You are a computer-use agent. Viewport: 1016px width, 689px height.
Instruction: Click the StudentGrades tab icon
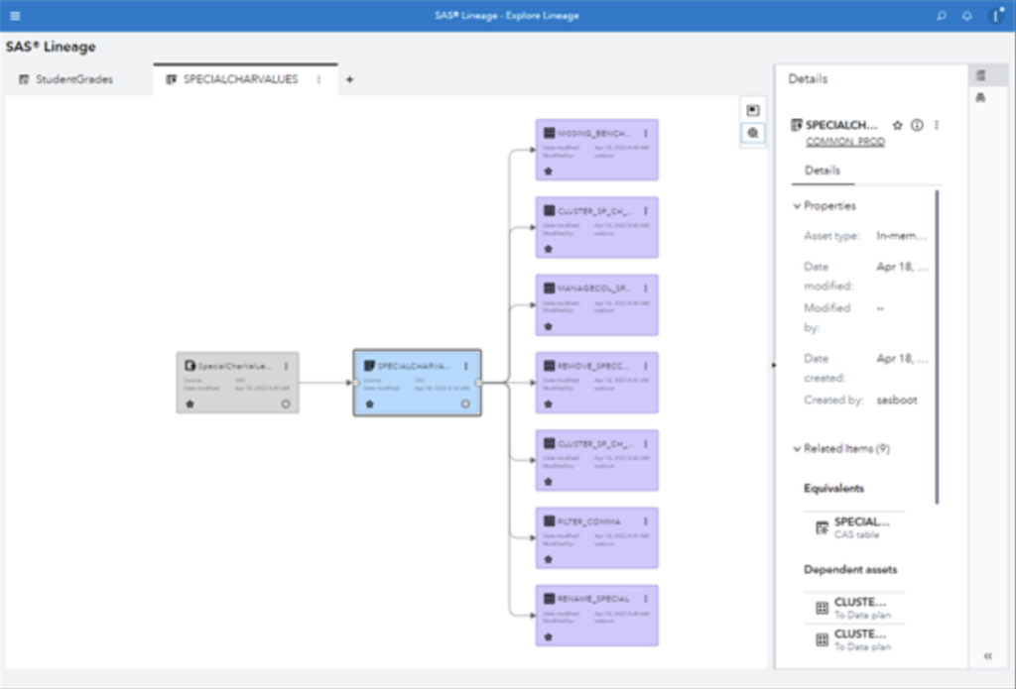point(24,79)
